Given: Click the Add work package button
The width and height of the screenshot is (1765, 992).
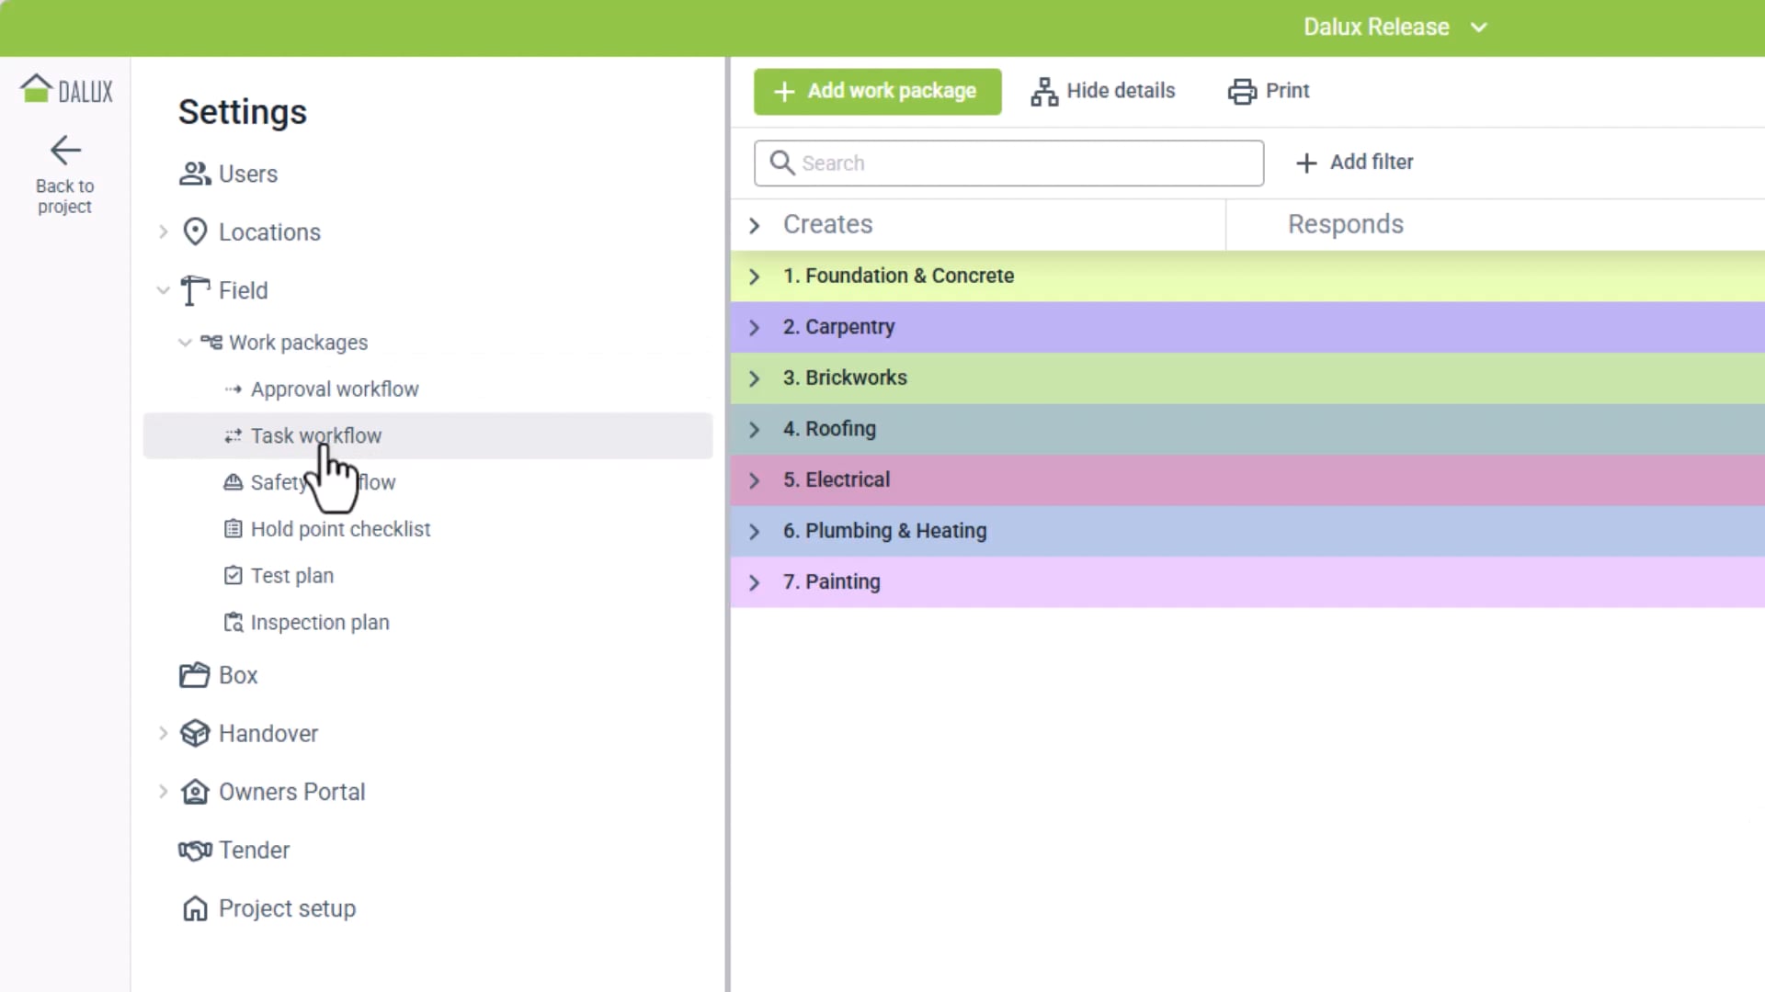Looking at the screenshot, I should click(877, 91).
